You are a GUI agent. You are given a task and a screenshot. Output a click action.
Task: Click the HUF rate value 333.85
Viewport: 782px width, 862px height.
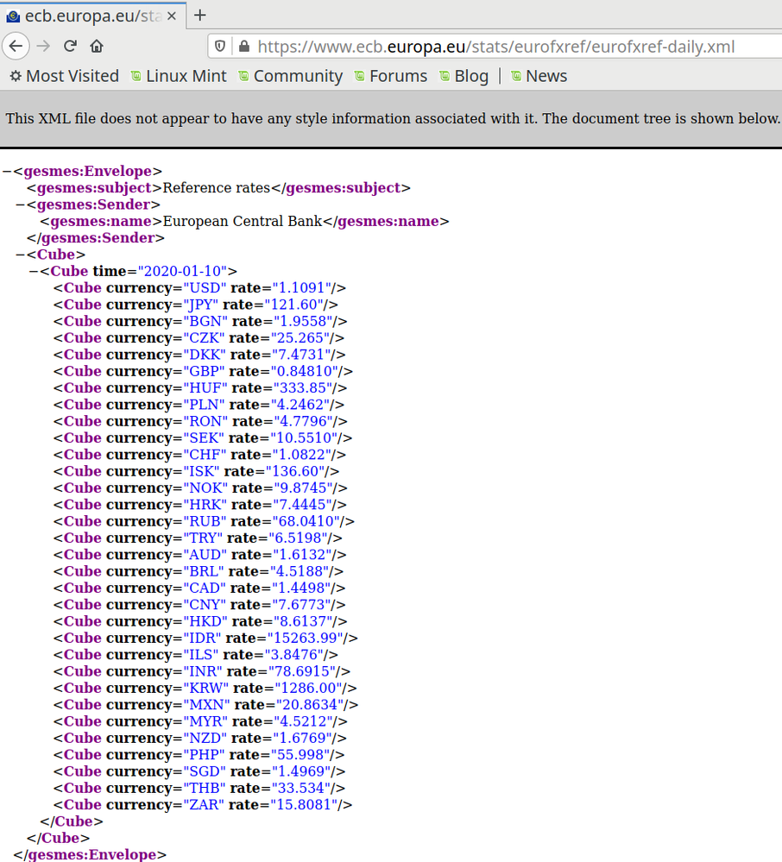click(x=303, y=388)
